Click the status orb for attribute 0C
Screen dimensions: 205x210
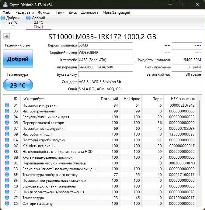[7, 146]
